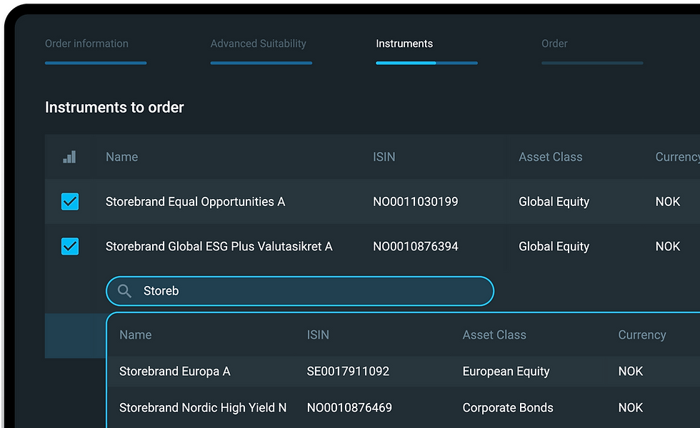
Task: Click the Advanced Suitability progress bar
Action: click(261, 63)
